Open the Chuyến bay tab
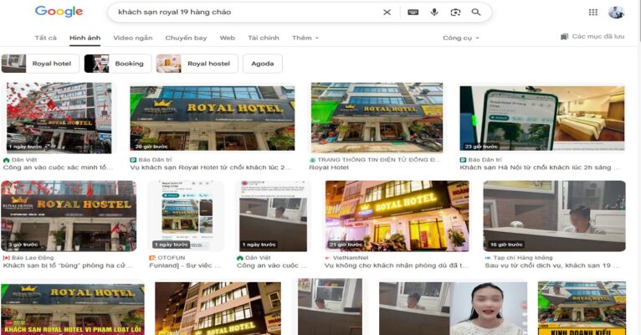This screenshot has height=335, width=641. pyautogui.click(x=186, y=38)
